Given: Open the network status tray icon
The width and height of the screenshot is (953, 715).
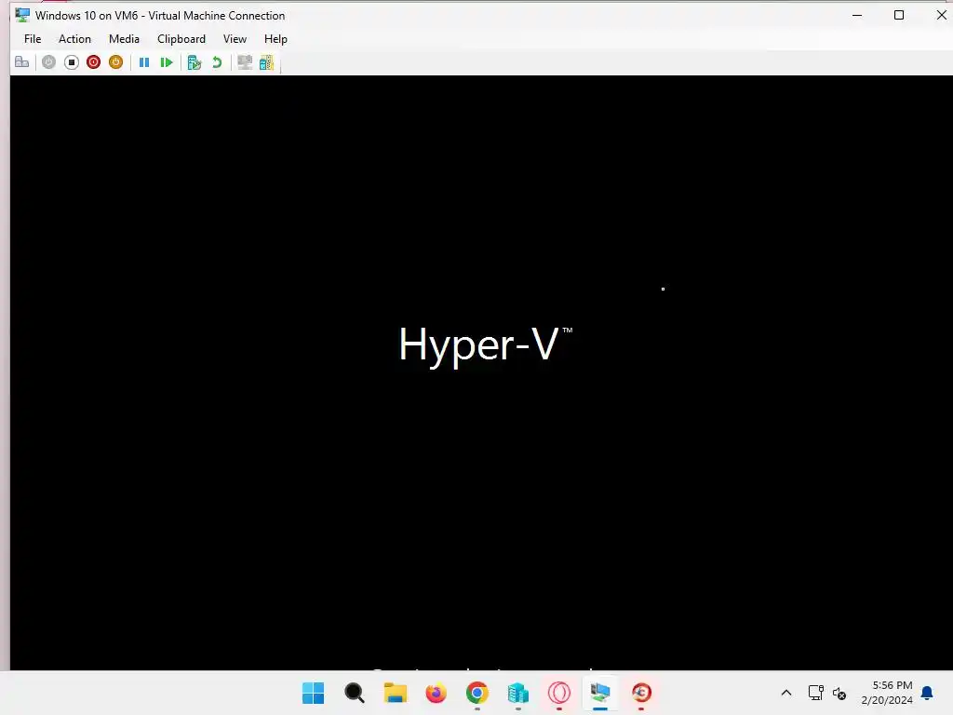Looking at the screenshot, I should [815, 693].
